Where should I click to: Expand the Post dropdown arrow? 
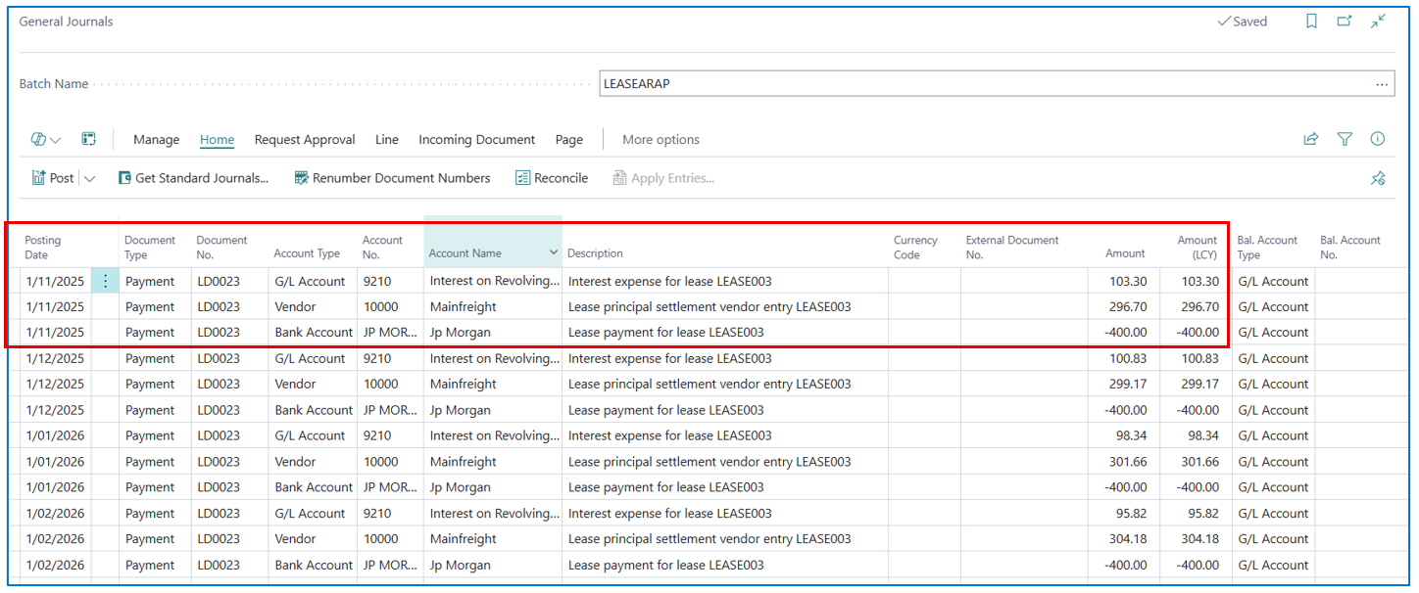coord(89,178)
